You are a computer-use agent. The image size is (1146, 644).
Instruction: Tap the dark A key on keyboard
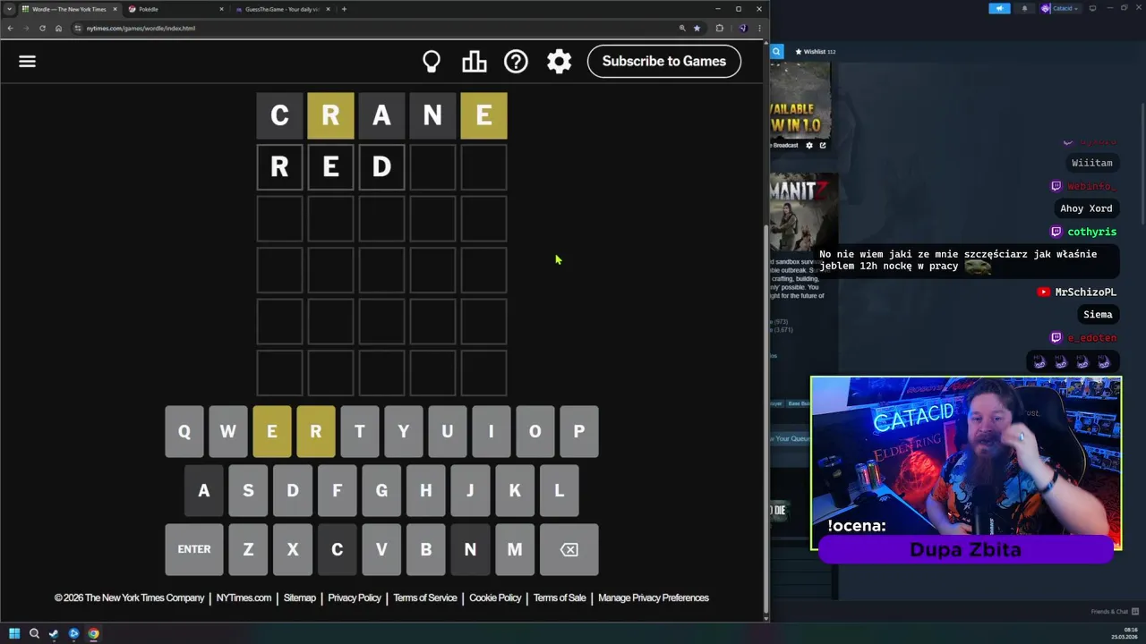204,490
